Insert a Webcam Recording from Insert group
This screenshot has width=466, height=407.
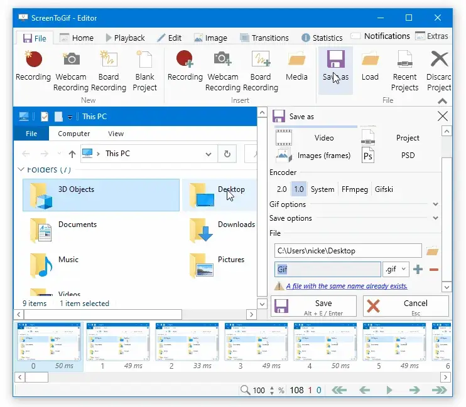tap(223, 71)
